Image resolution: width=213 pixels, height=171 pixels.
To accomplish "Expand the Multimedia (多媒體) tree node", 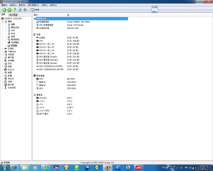I will coord(3,60).
